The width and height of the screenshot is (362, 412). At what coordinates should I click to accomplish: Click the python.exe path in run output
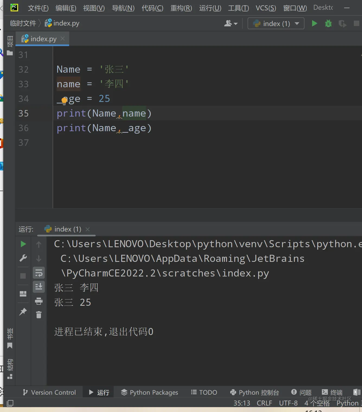point(208,244)
